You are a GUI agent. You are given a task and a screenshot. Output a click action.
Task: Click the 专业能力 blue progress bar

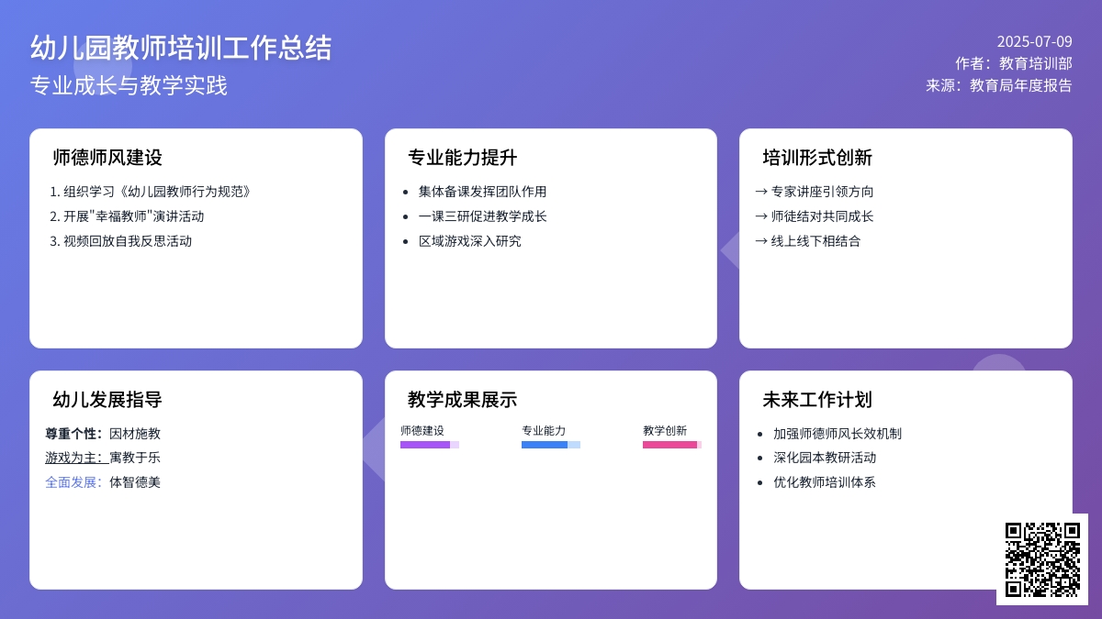[x=551, y=445]
